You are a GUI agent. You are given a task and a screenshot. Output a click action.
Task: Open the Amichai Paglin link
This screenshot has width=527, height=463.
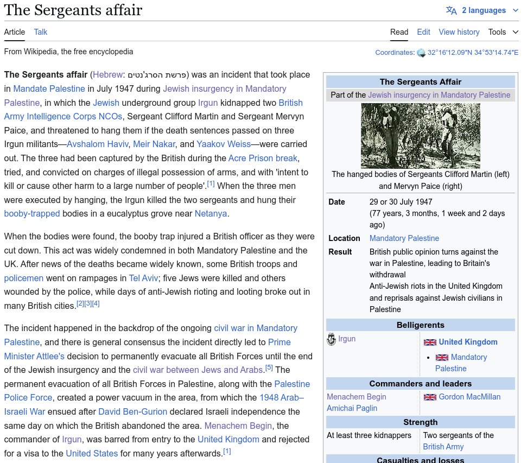(x=352, y=408)
